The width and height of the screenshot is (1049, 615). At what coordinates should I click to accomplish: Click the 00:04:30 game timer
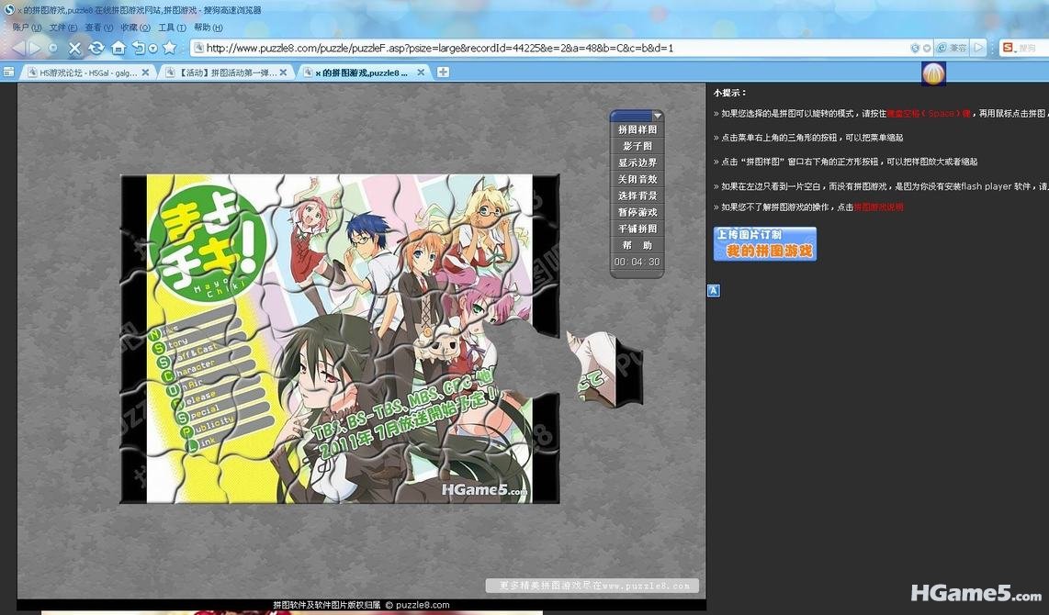637,262
